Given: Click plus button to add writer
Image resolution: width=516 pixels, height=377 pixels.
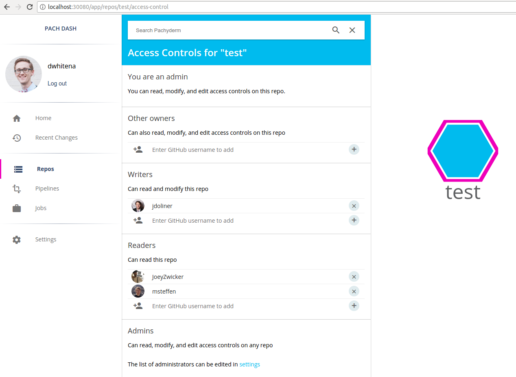Looking at the screenshot, I should (x=354, y=220).
